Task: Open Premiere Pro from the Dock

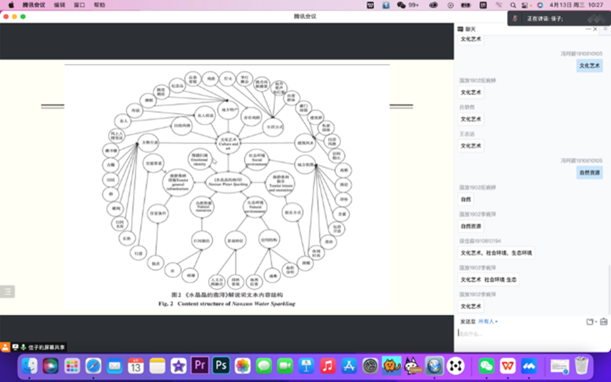Action: (200, 366)
